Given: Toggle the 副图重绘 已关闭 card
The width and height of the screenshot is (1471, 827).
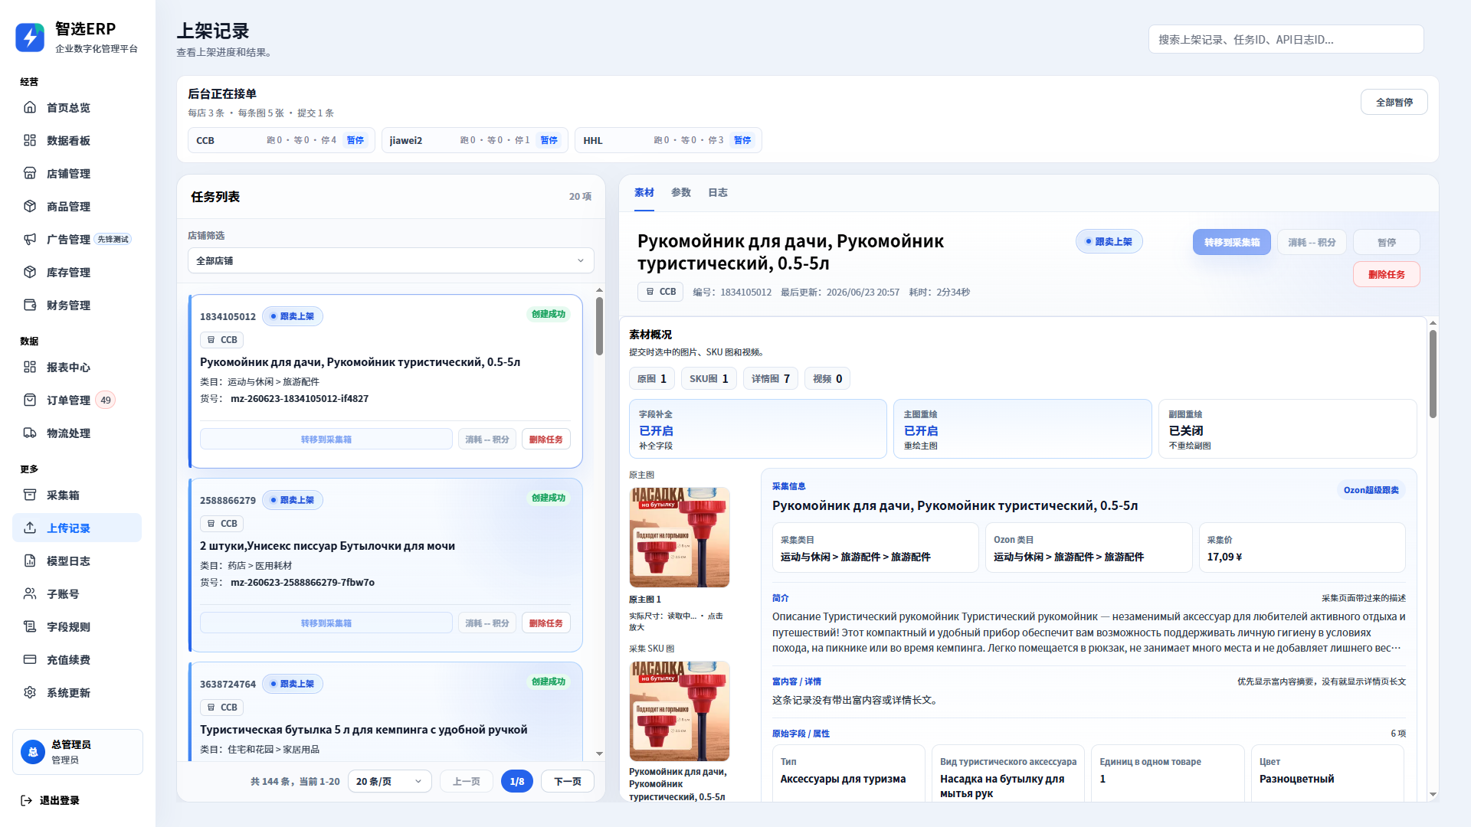Looking at the screenshot, I should (x=1287, y=429).
